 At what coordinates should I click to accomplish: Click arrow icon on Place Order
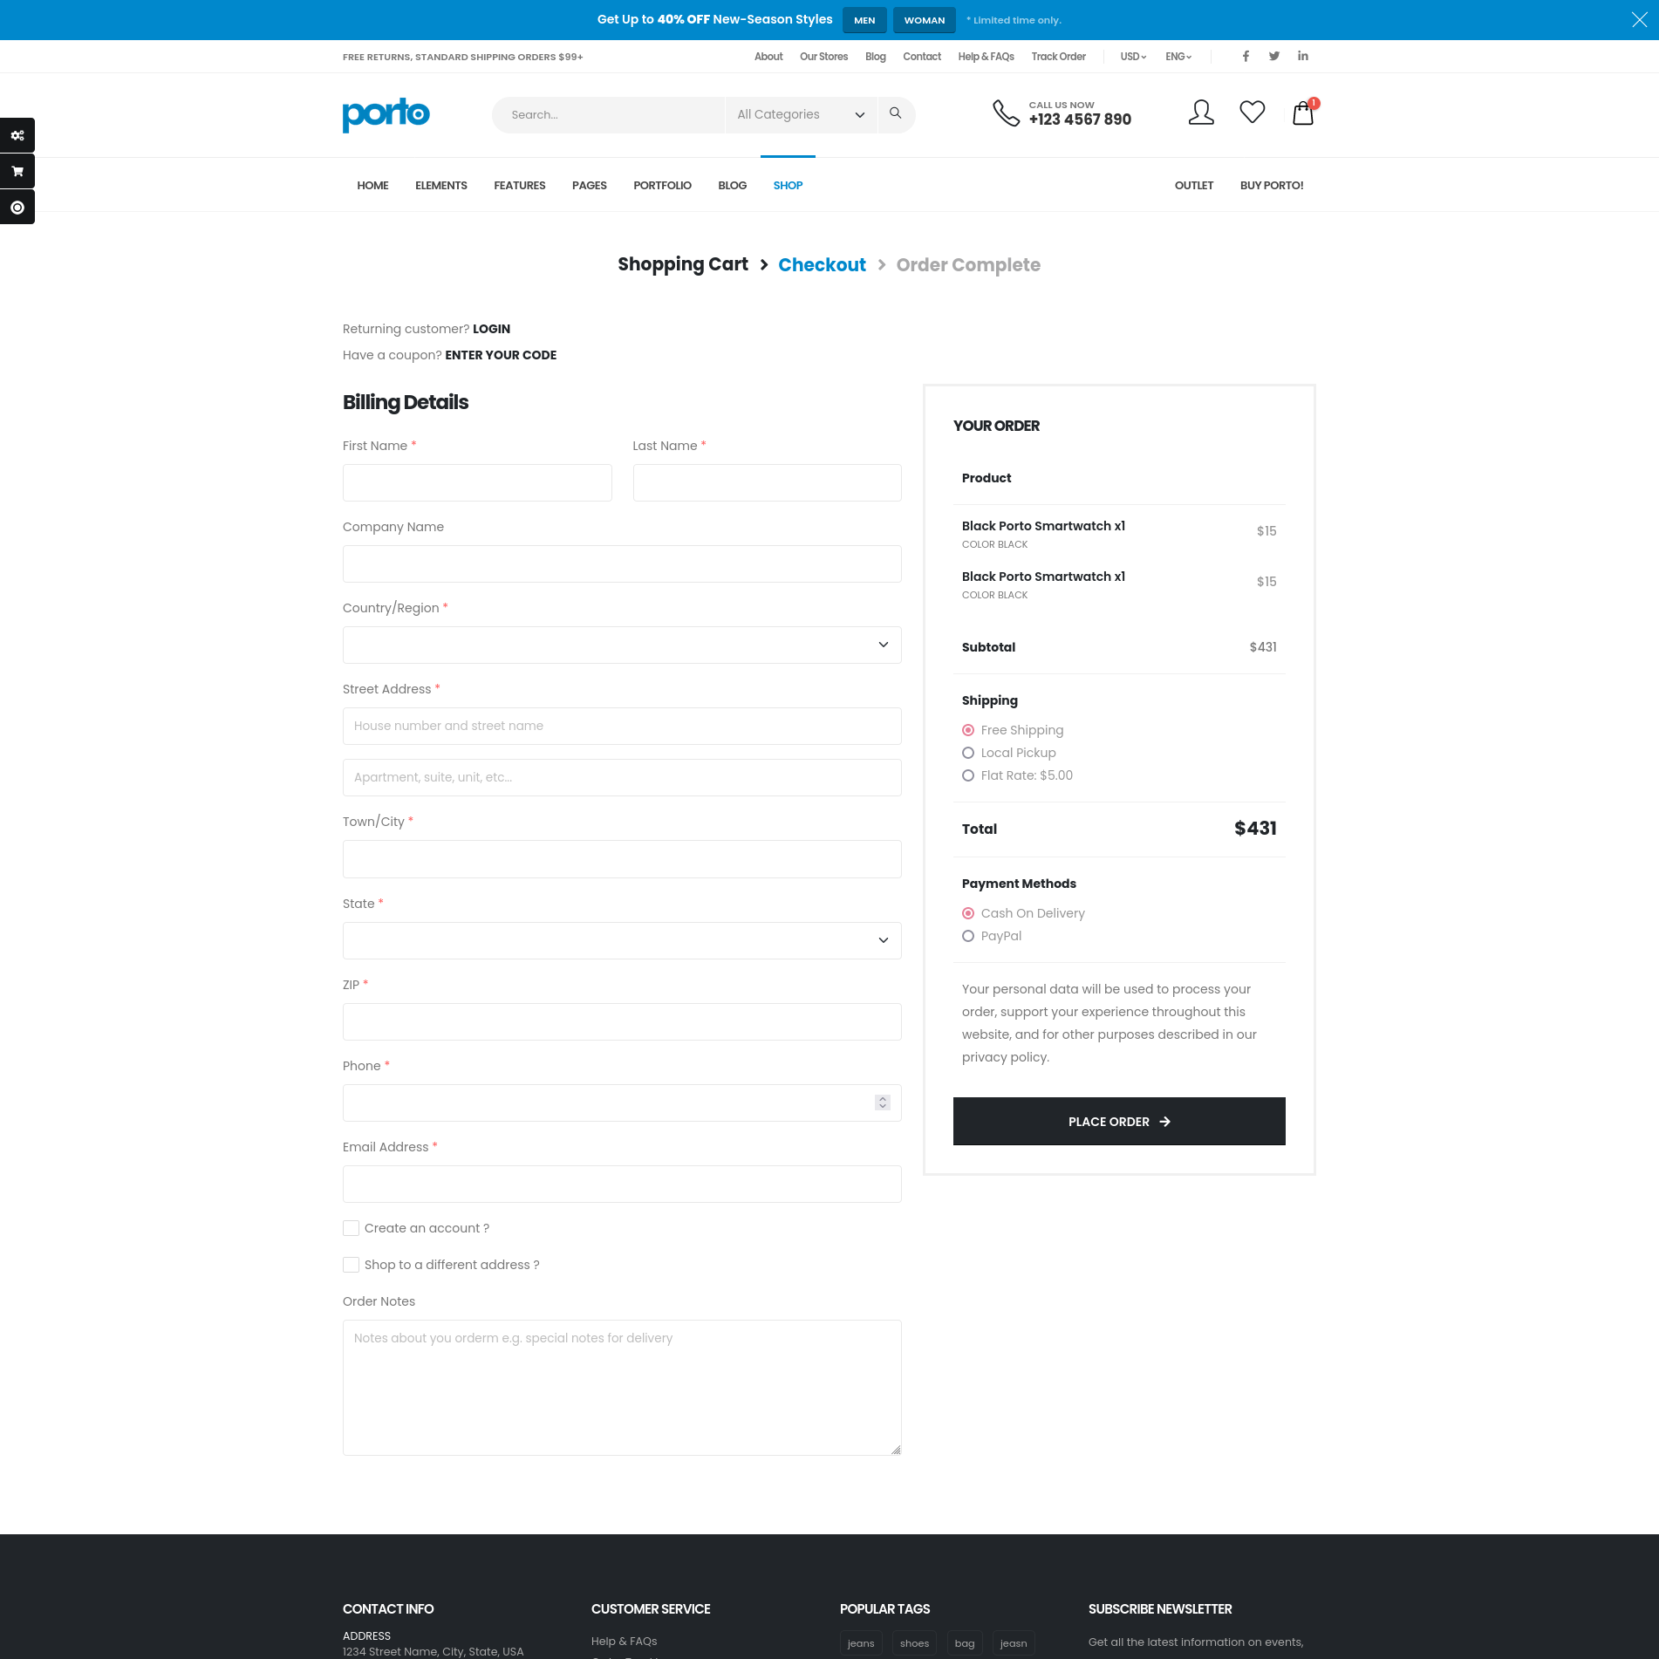point(1164,1122)
